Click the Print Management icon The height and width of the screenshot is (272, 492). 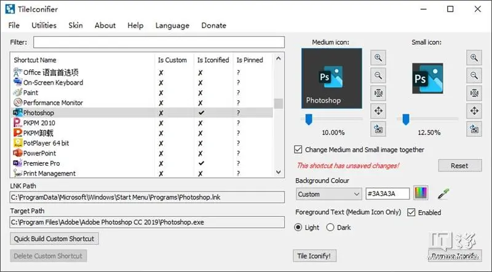coord(18,173)
